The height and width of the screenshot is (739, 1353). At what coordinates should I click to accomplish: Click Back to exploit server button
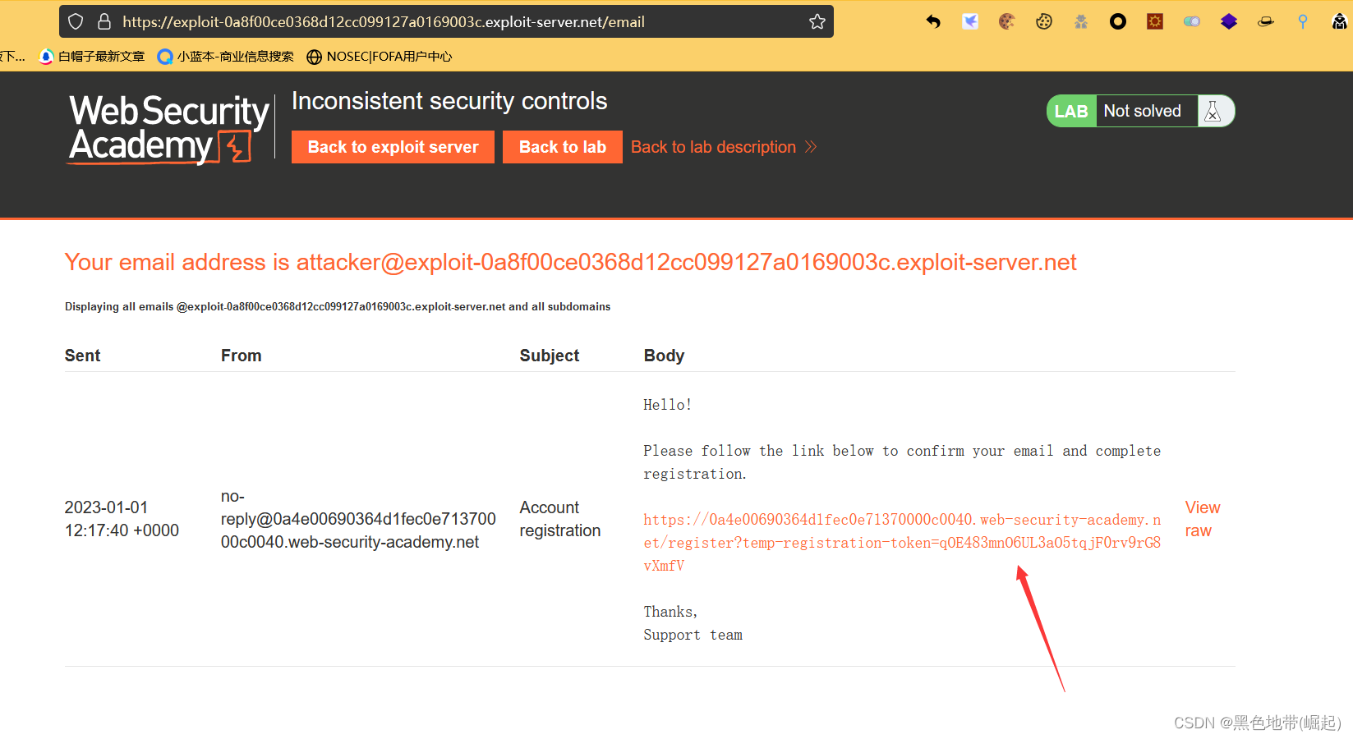(x=393, y=147)
